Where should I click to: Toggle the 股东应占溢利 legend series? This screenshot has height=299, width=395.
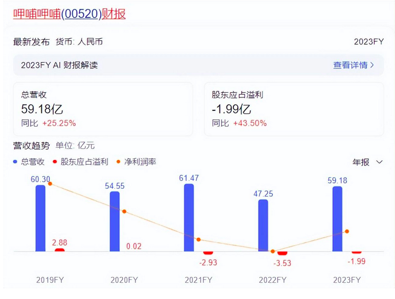click(81, 162)
